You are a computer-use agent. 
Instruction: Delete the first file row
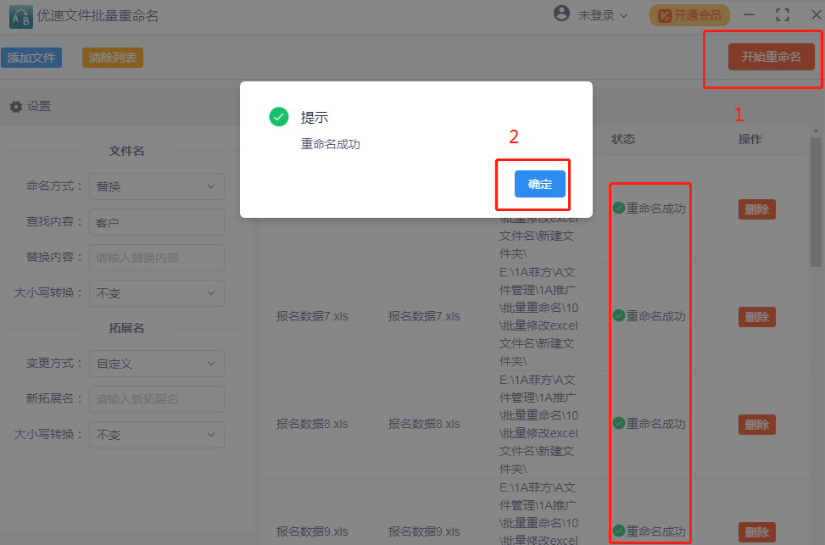(x=756, y=209)
